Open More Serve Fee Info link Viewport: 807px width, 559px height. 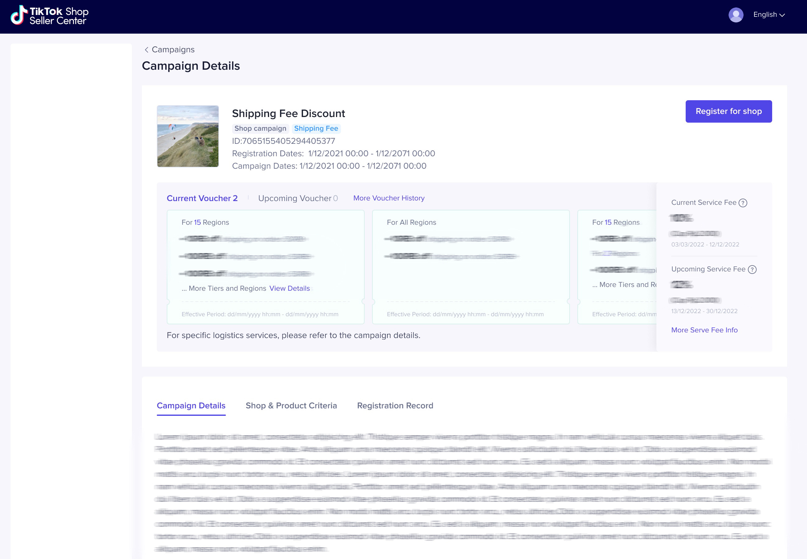point(704,330)
